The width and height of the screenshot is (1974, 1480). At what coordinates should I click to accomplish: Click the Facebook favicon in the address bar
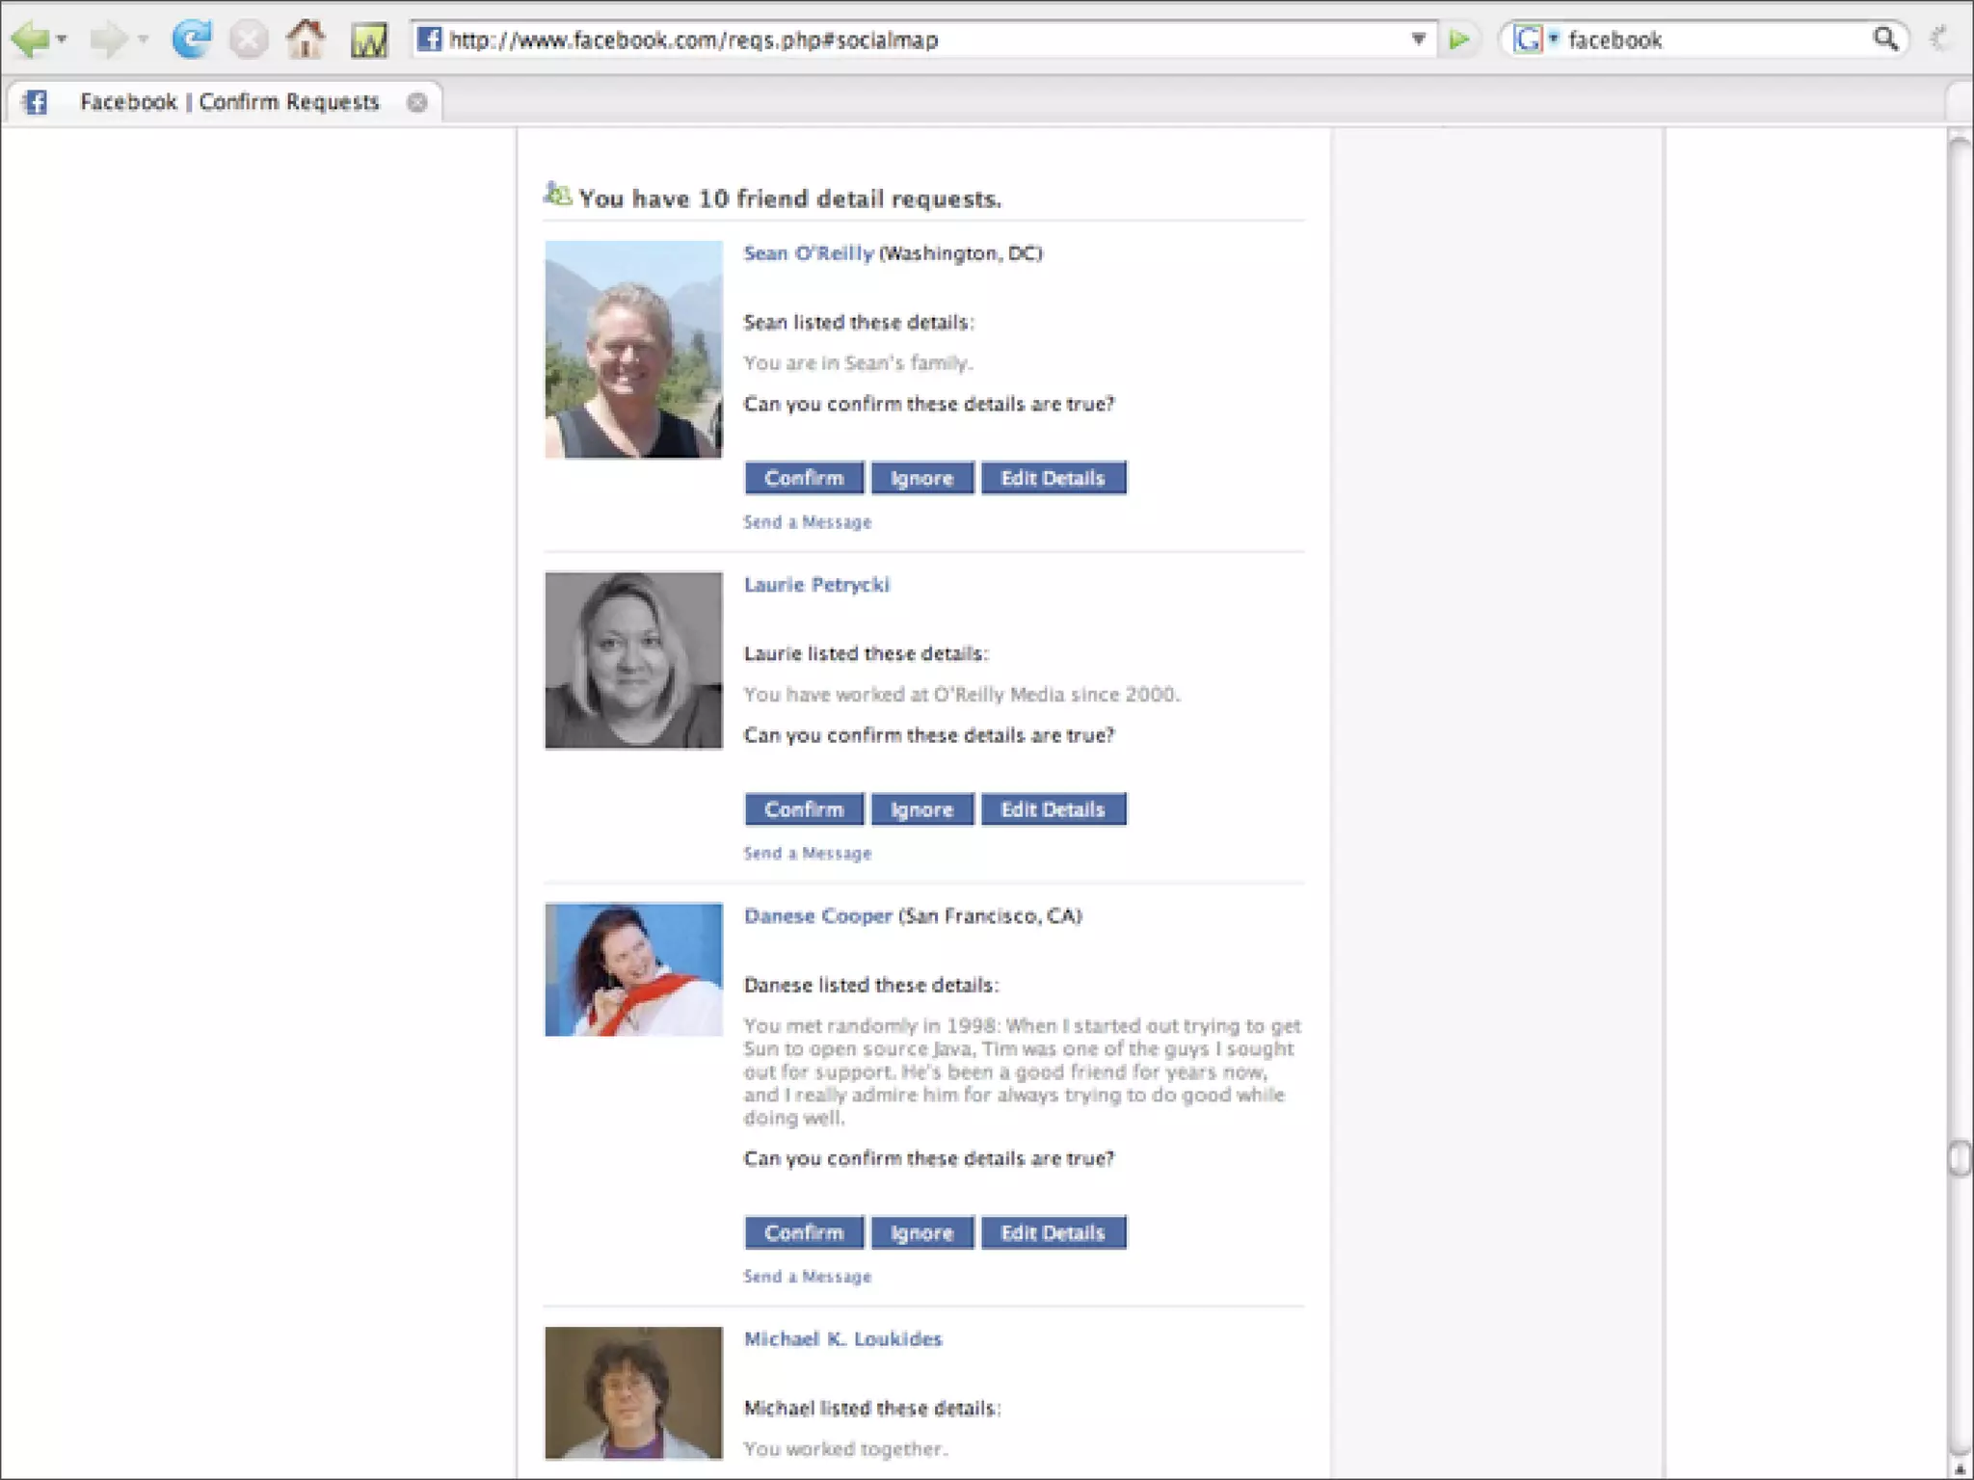[x=429, y=40]
